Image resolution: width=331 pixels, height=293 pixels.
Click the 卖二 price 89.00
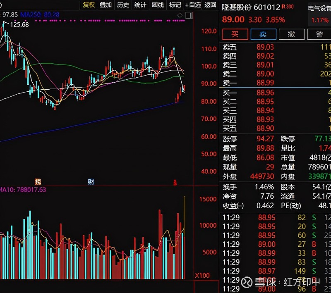coord(265,74)
